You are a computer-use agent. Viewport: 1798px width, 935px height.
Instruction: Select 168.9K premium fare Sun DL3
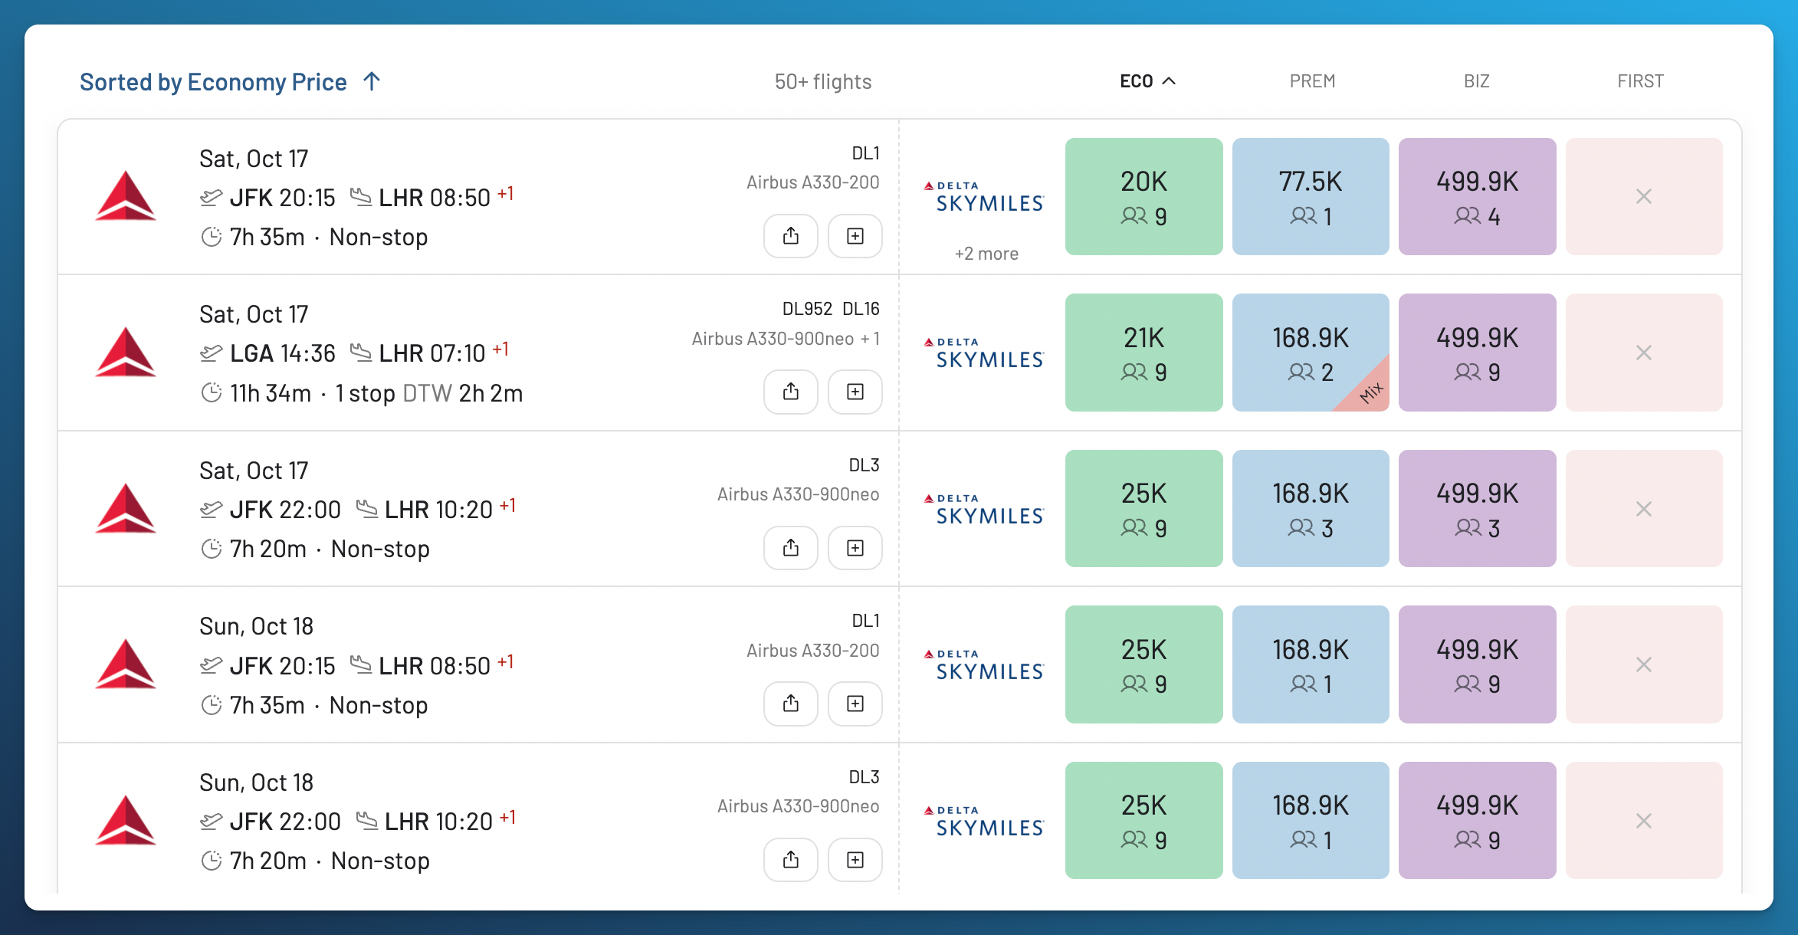pos(1311,821)
